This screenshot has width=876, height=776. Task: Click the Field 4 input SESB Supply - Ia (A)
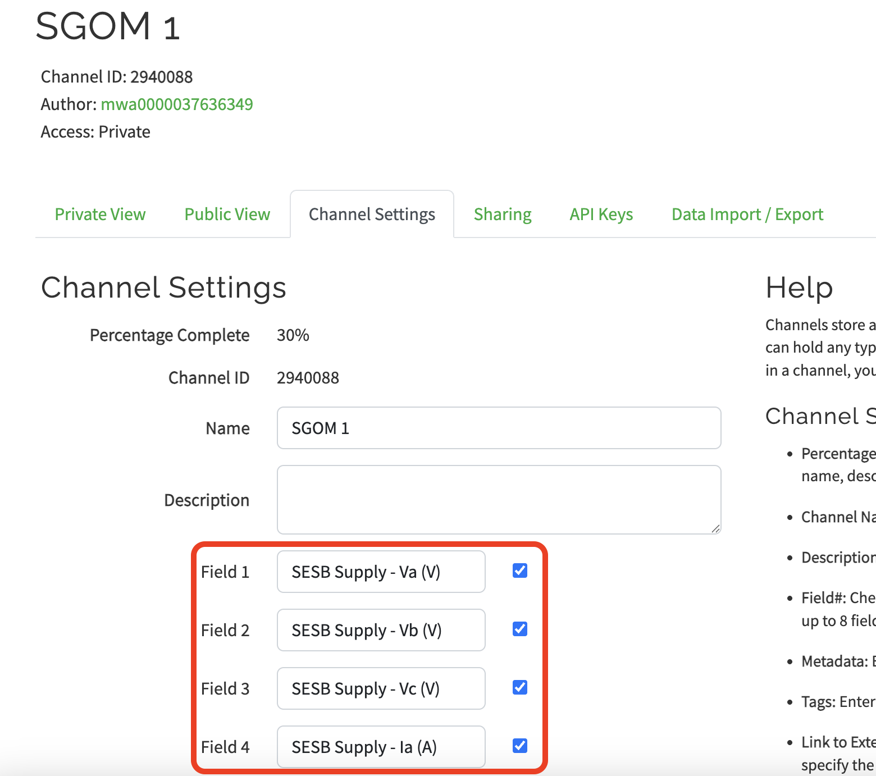(381, 747)
